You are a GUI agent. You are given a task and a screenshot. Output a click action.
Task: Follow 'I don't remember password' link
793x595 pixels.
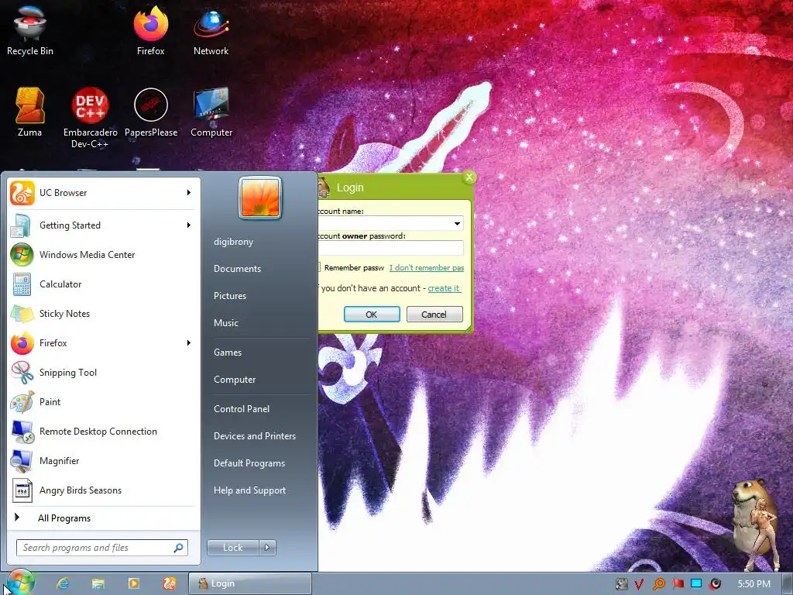(427, 267)
